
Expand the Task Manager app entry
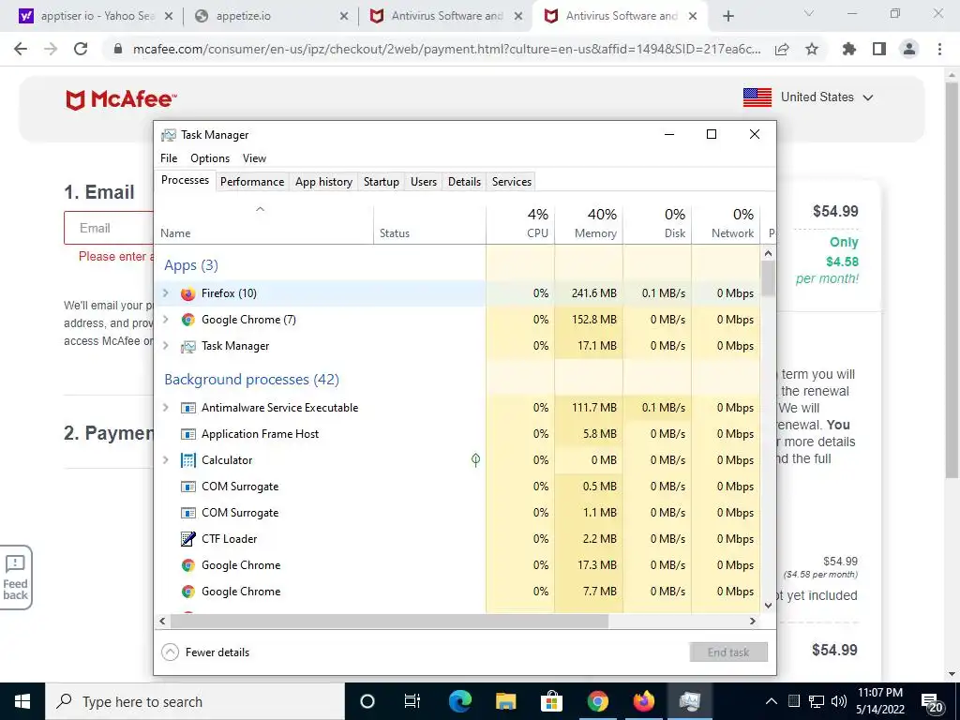point(165,346)
